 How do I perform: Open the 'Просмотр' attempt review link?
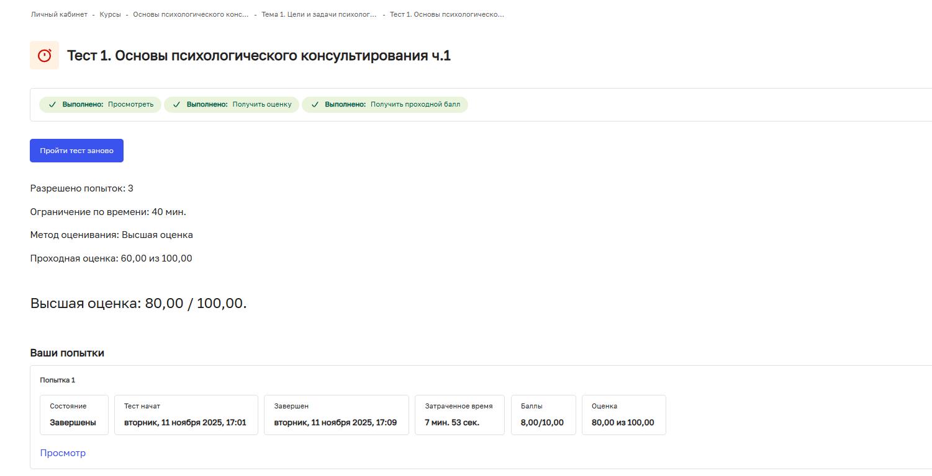63,453
